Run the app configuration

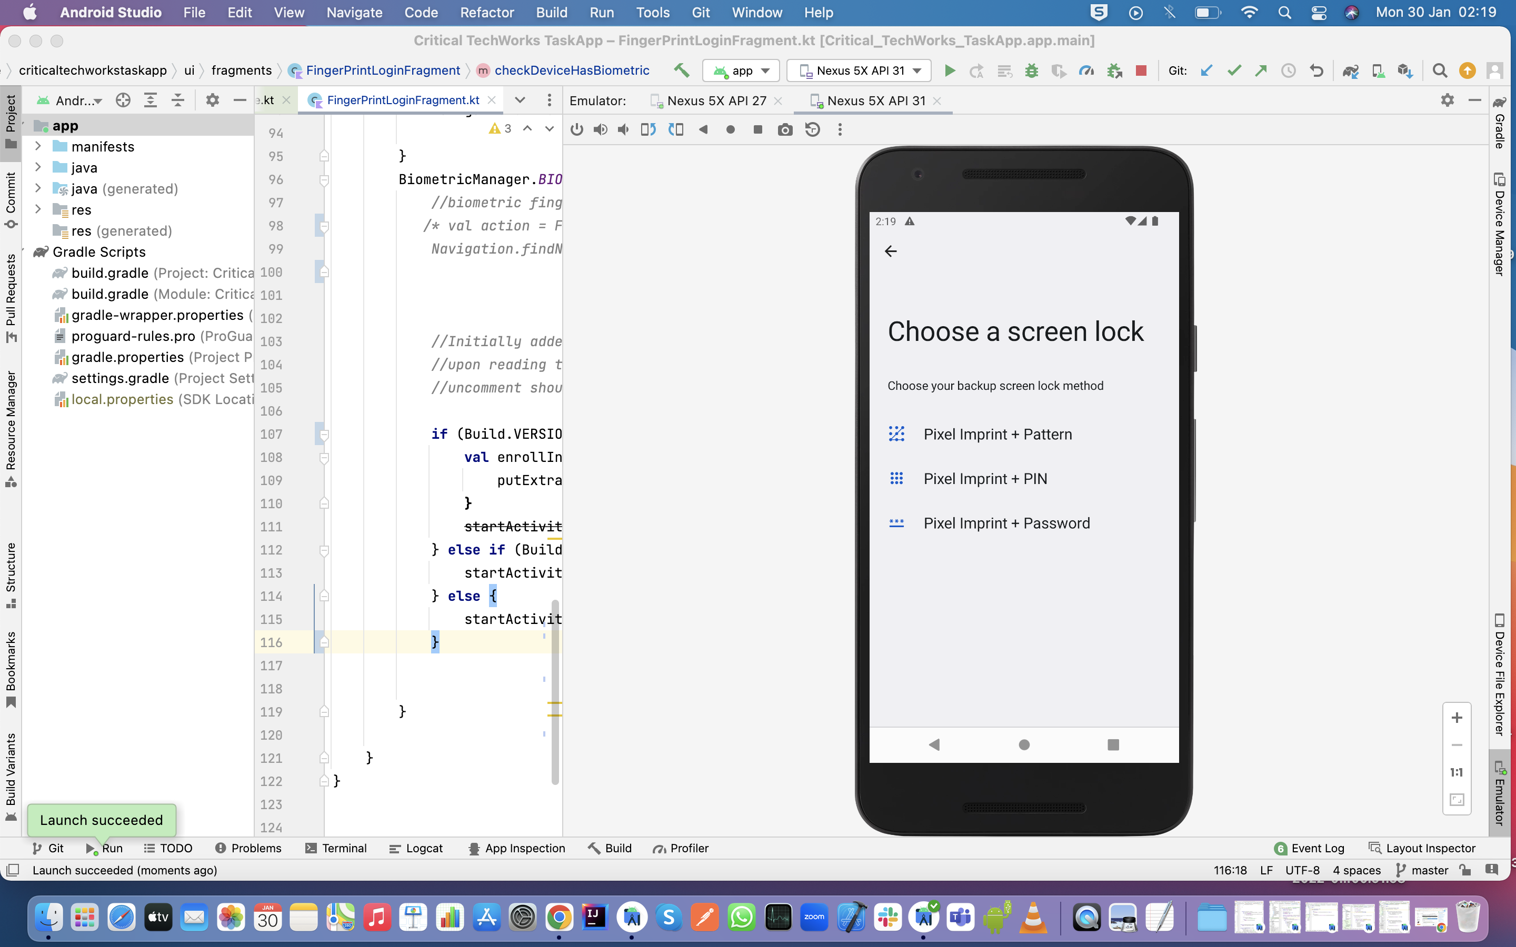click(x=950, y=70)
